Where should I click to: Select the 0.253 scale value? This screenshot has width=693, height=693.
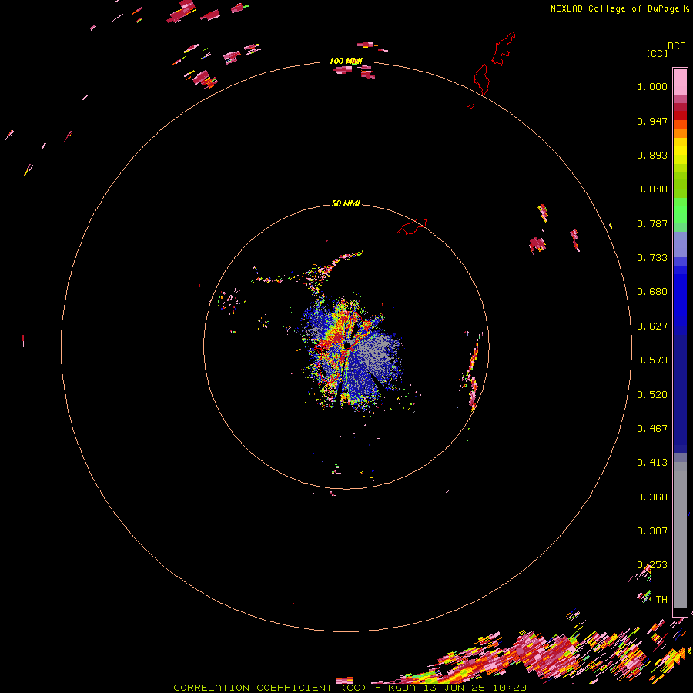click(x=652, y=565)
